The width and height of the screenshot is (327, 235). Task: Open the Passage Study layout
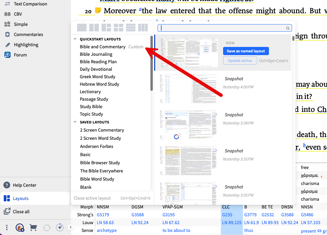94,99
